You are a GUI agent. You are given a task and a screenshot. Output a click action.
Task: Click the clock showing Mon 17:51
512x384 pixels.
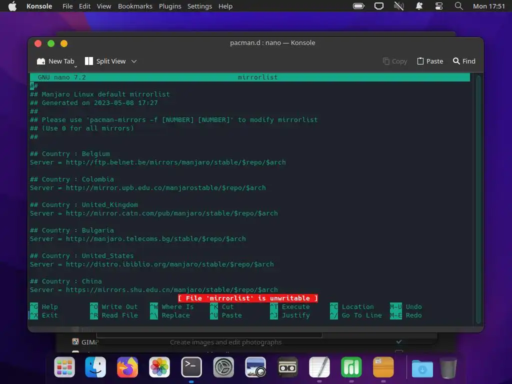point(489,6)
